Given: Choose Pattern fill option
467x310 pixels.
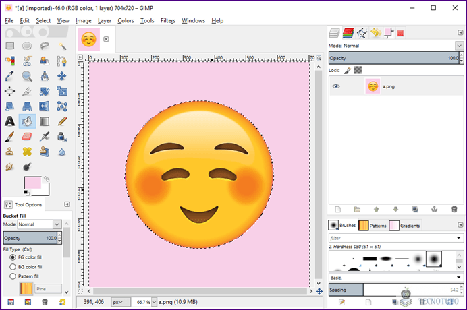Looking at the screenshot, I should click(13, 276).
